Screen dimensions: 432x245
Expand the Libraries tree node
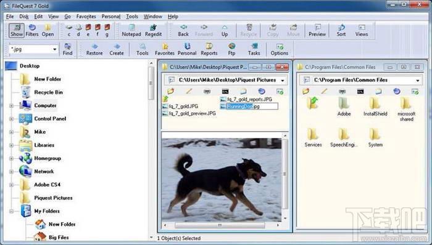[x=11, y=145]
